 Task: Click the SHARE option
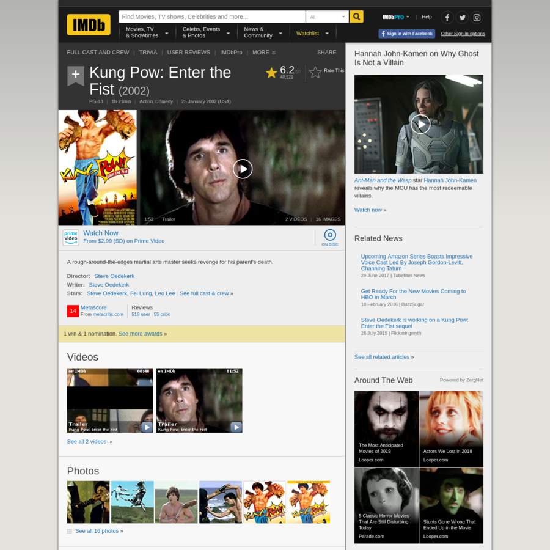326,53
